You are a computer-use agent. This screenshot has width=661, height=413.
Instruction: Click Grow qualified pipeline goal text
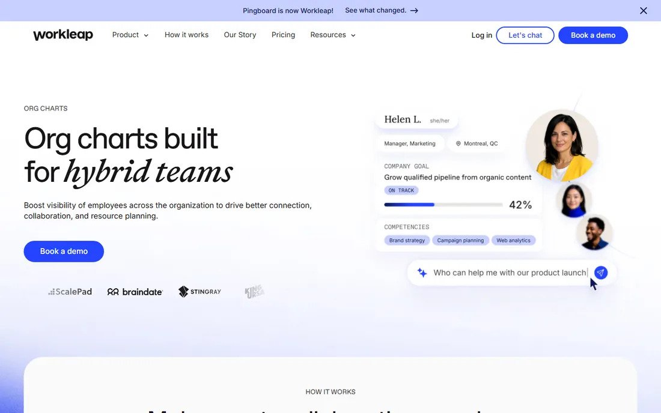pyautogui.click(x=457, y=177)
